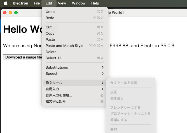Click プロフェッショナルにする in the submenu
Image resolution: width=187 pixels, height=133 pixels.
(x=130, y=114)
